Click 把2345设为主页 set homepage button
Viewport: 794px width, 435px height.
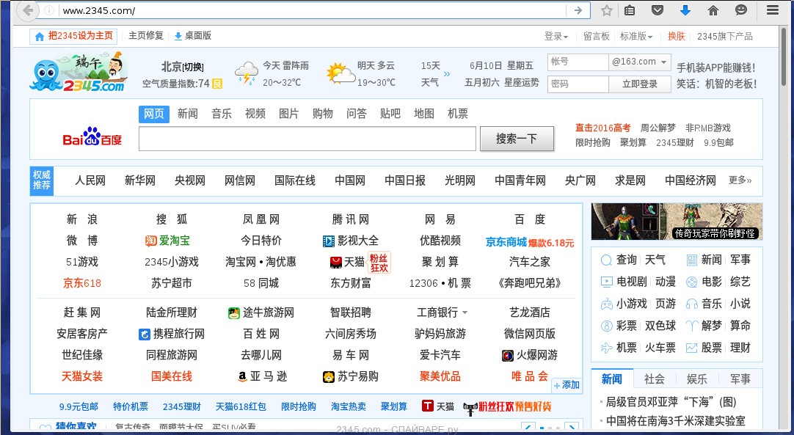tap(74, 36)
